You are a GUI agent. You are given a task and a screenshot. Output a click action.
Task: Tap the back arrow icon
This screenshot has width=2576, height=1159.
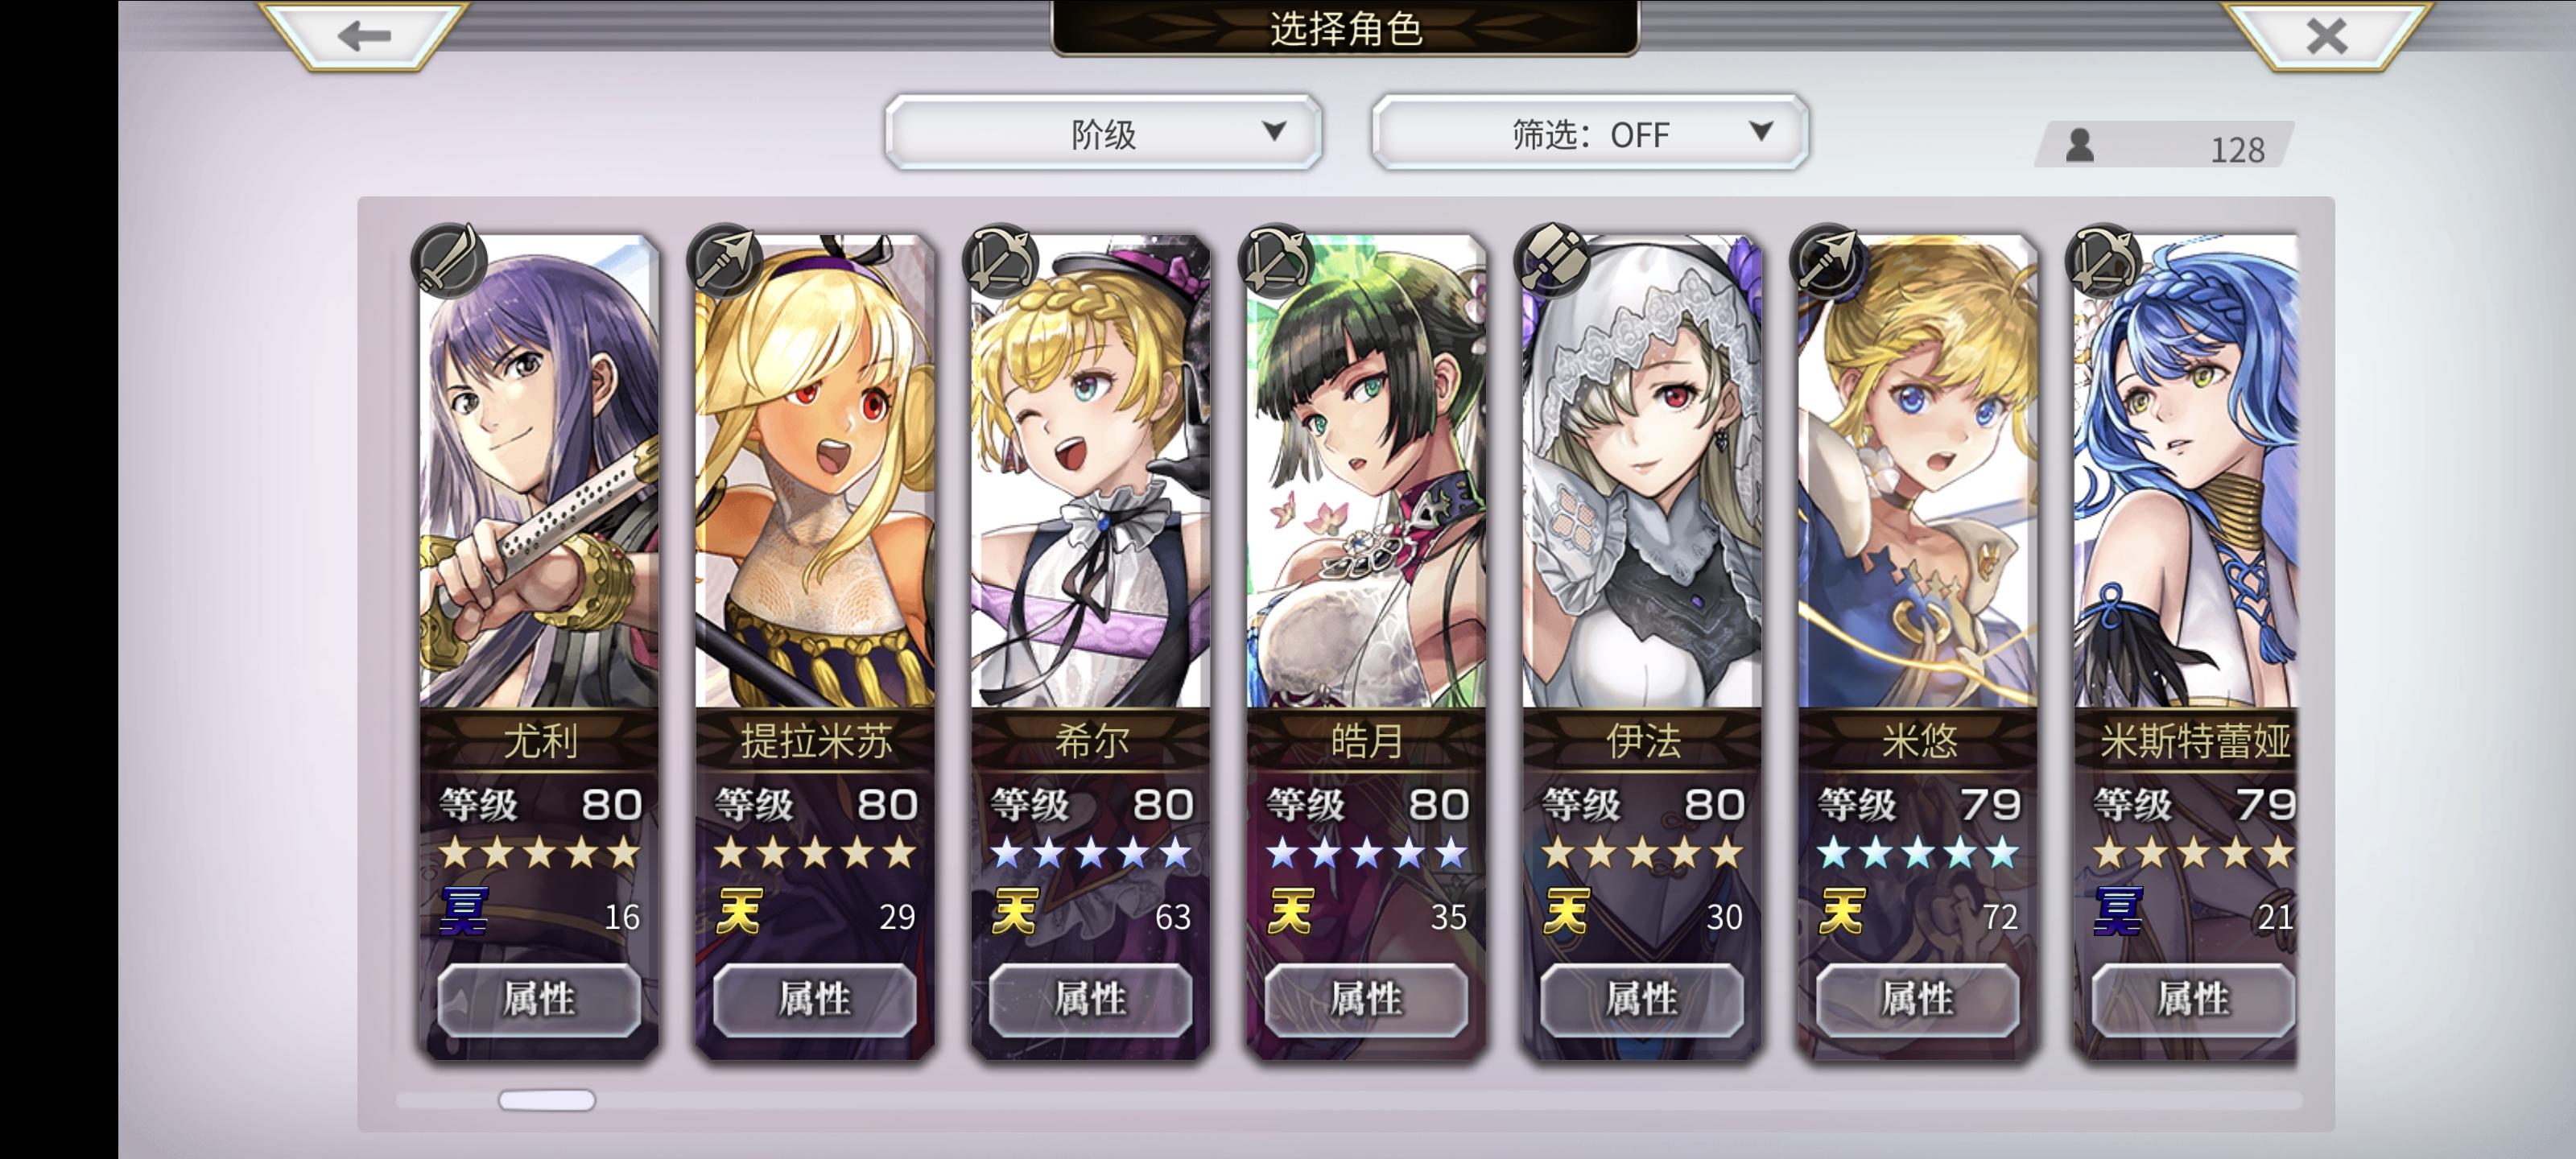pyautogui.click(x=364, y=37)
